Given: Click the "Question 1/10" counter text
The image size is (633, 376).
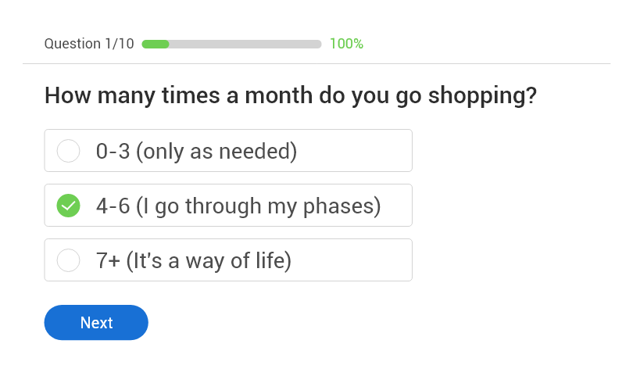Looking at the screenshot, I should click(x=89, y=44).
